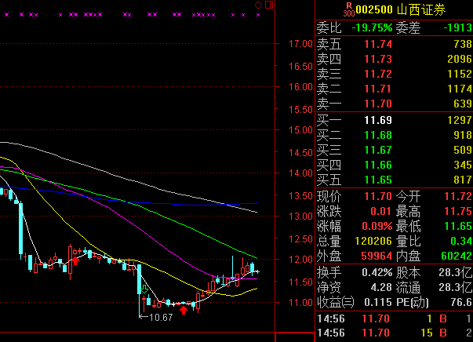
Task: Select the 买二 price 11.68
Action: 378,135
